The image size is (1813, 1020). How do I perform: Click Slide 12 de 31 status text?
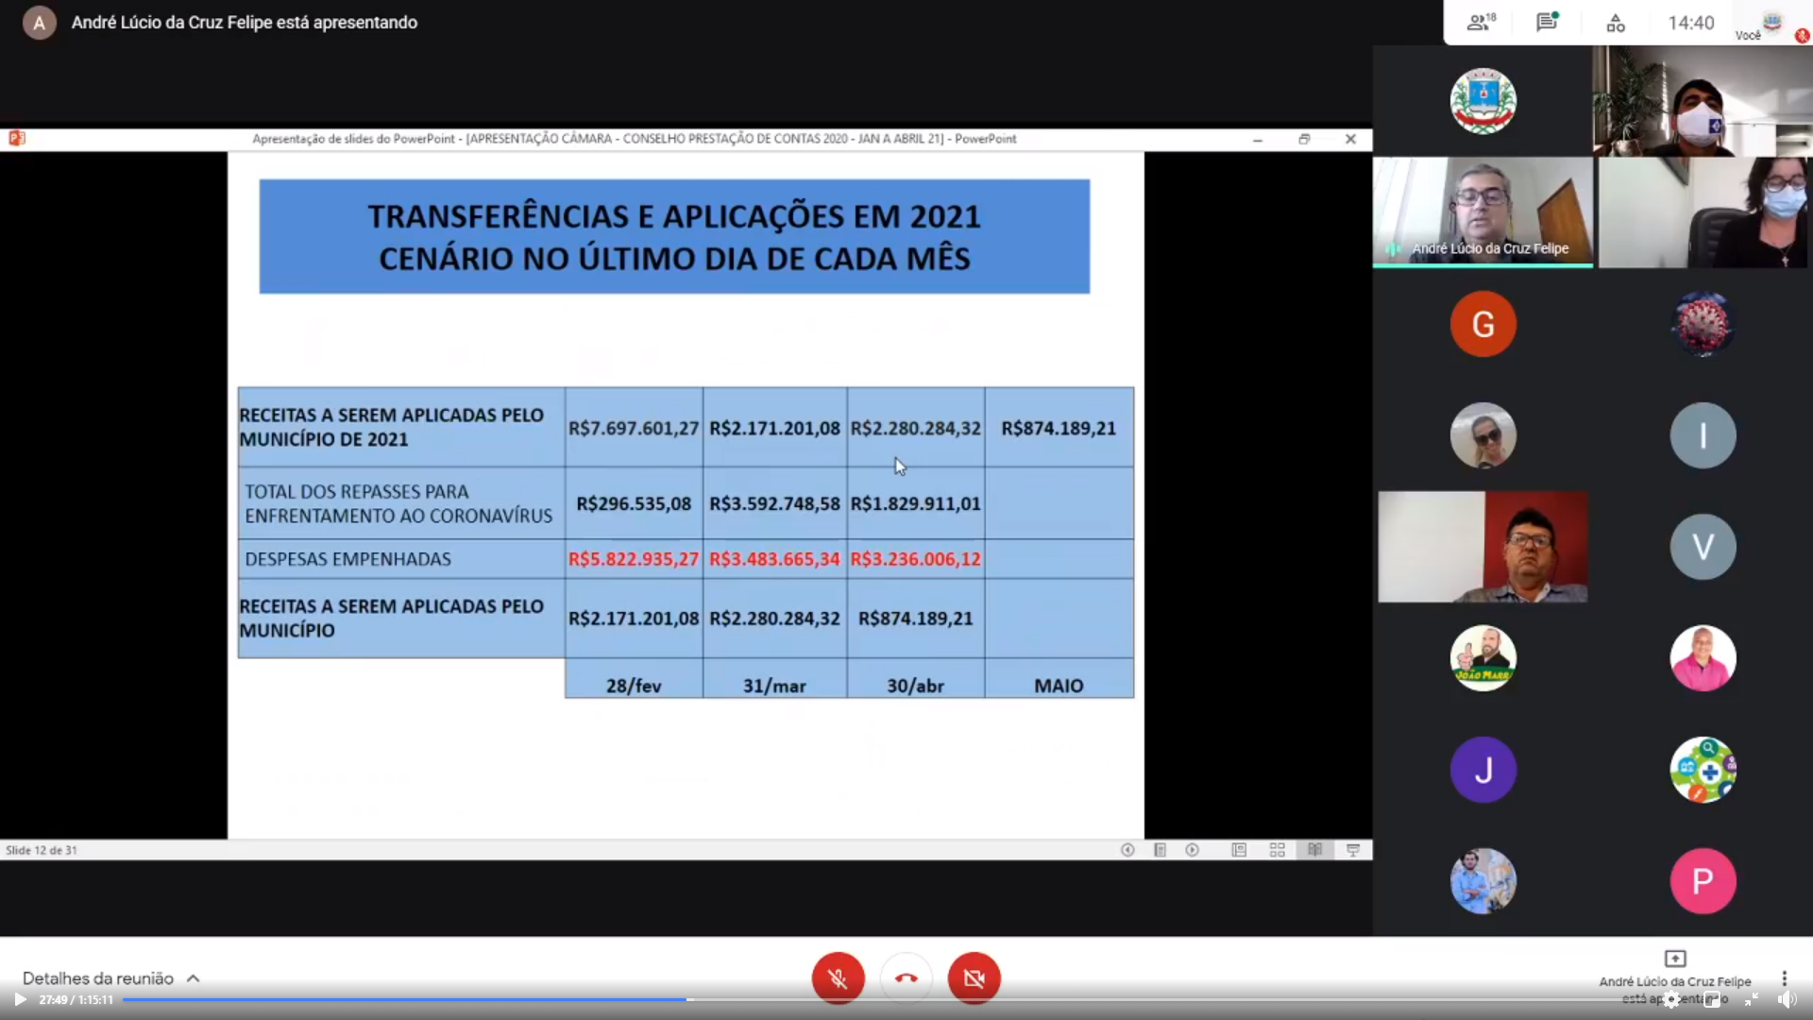[42, 850]
